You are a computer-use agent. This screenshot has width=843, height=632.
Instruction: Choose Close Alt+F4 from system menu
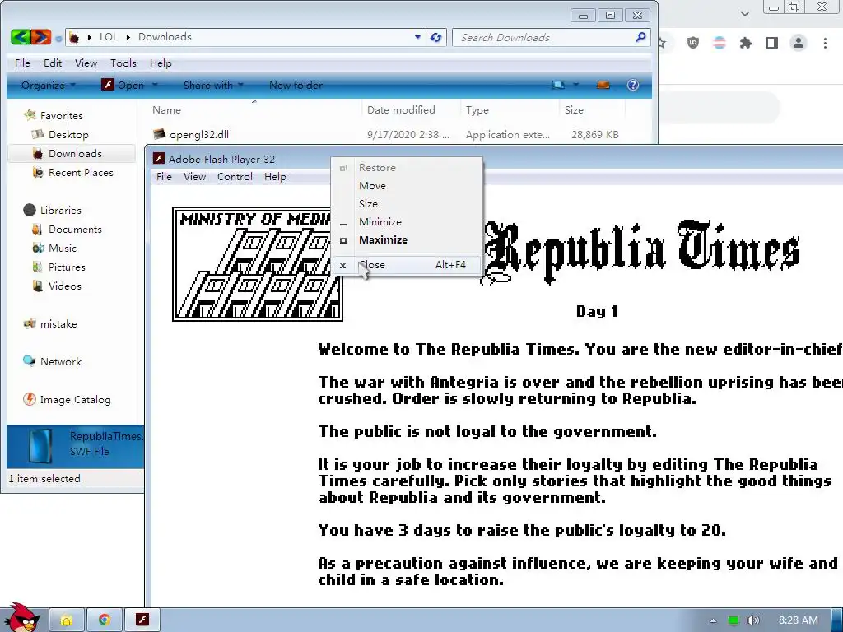tap(407, 264)
